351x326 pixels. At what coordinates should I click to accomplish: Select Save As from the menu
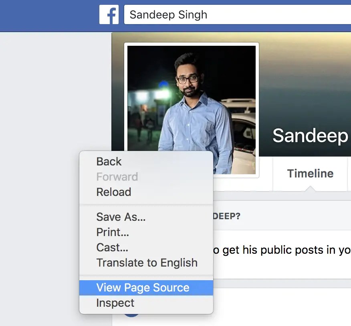click(x=121, y=217)
